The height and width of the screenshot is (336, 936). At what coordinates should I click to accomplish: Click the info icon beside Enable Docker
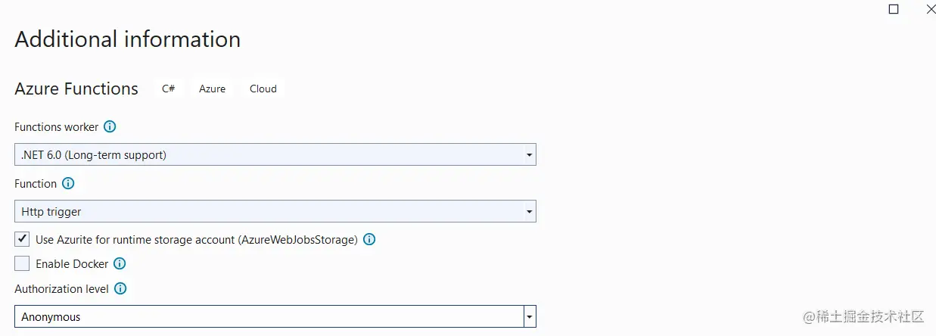(119, 263)
